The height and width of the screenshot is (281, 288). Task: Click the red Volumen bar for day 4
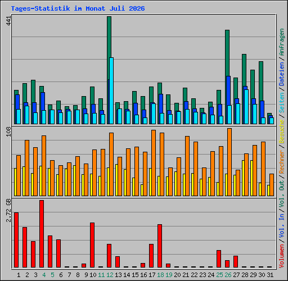(x=42, y=234)
